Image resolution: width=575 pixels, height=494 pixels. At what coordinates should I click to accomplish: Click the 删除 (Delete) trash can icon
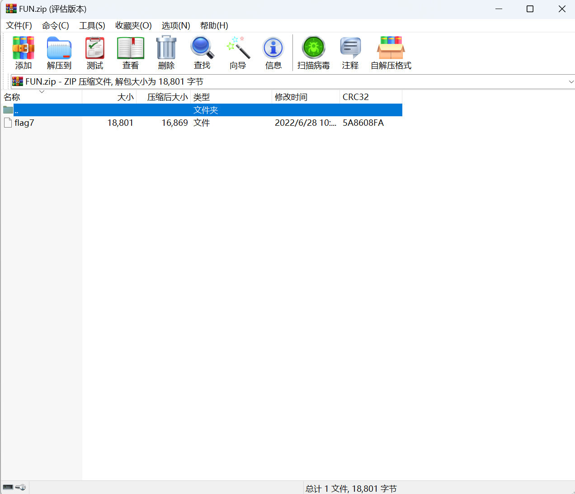(x=166, y=47)
